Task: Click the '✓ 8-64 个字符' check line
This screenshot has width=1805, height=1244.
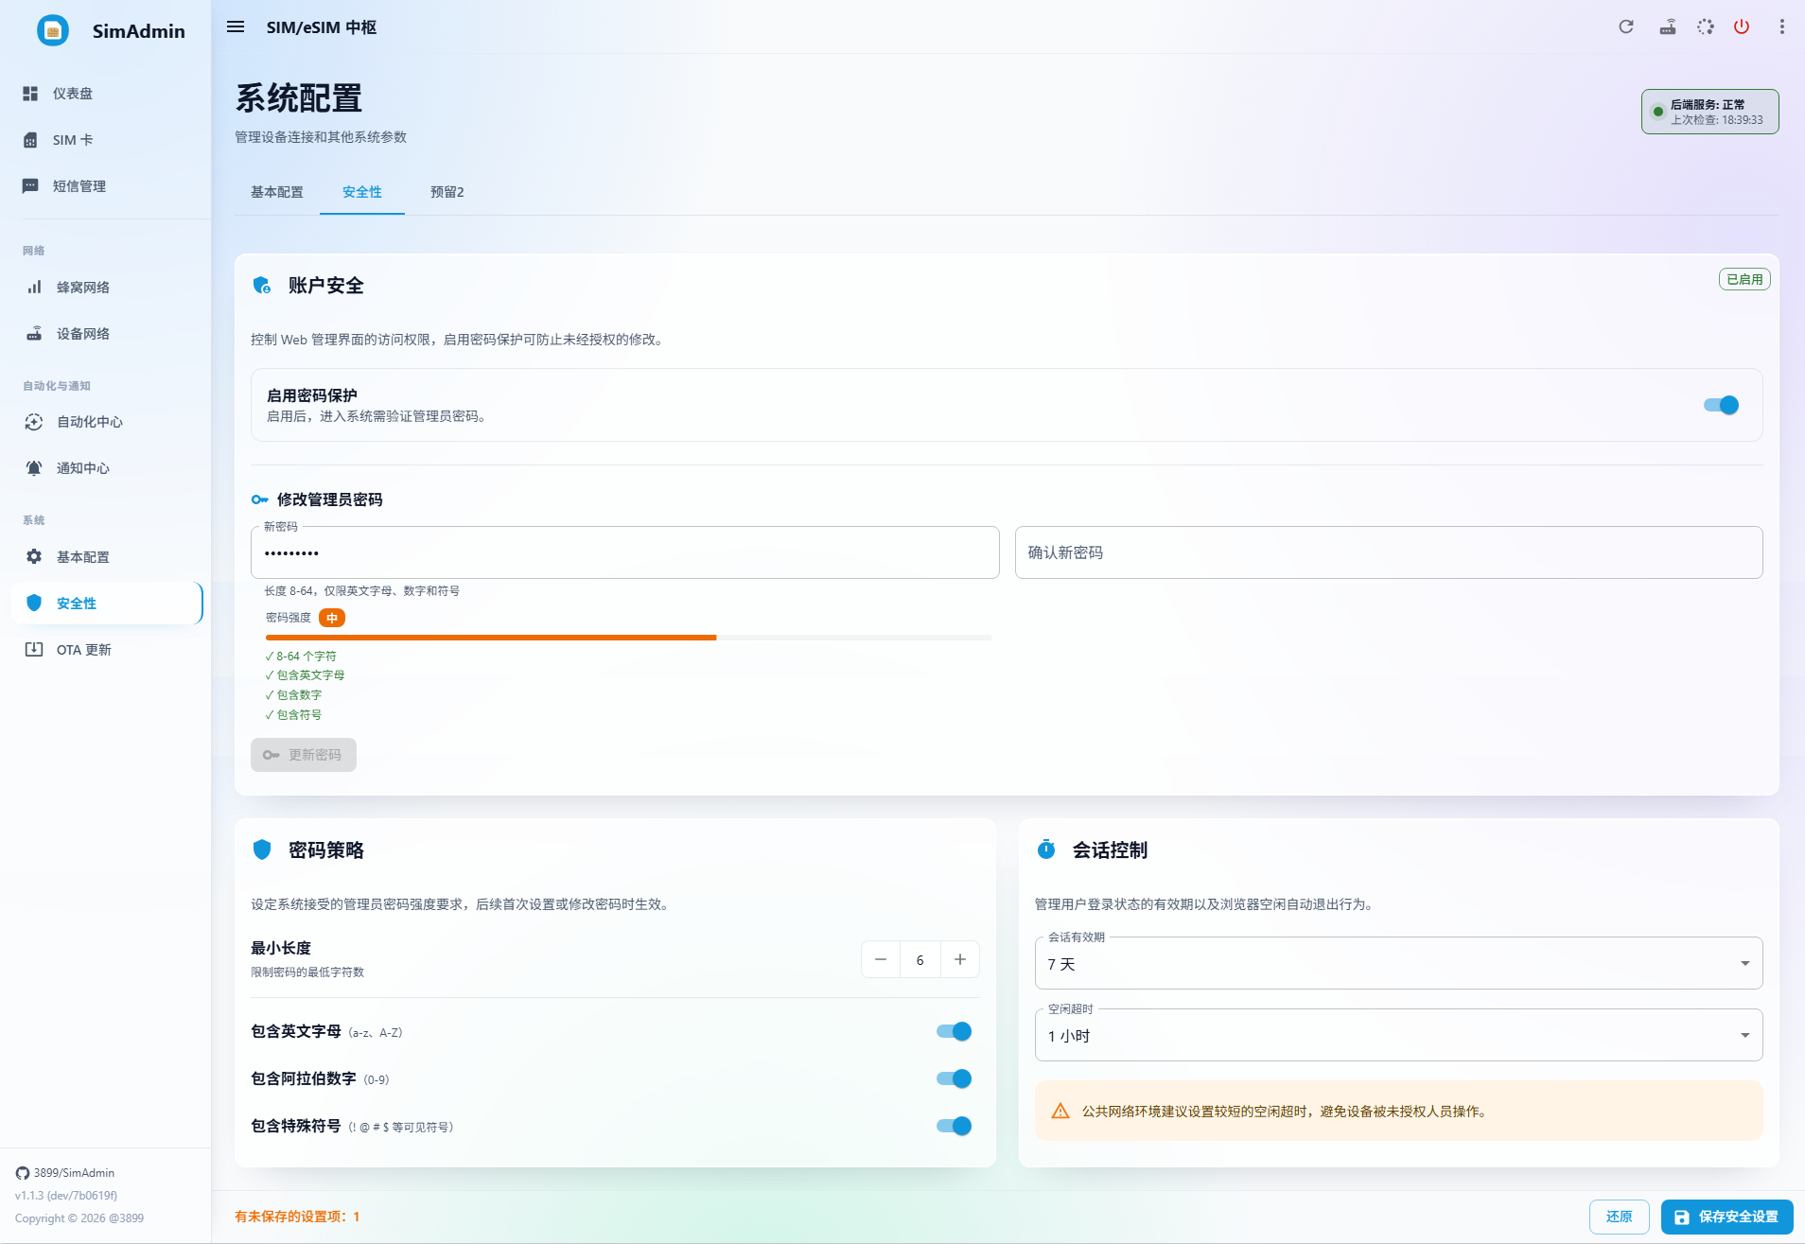Action: pyautogui.click(x=301, y=657)
